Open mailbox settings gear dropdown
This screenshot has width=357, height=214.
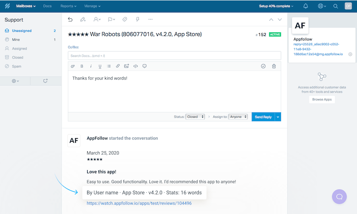point(15,81)
